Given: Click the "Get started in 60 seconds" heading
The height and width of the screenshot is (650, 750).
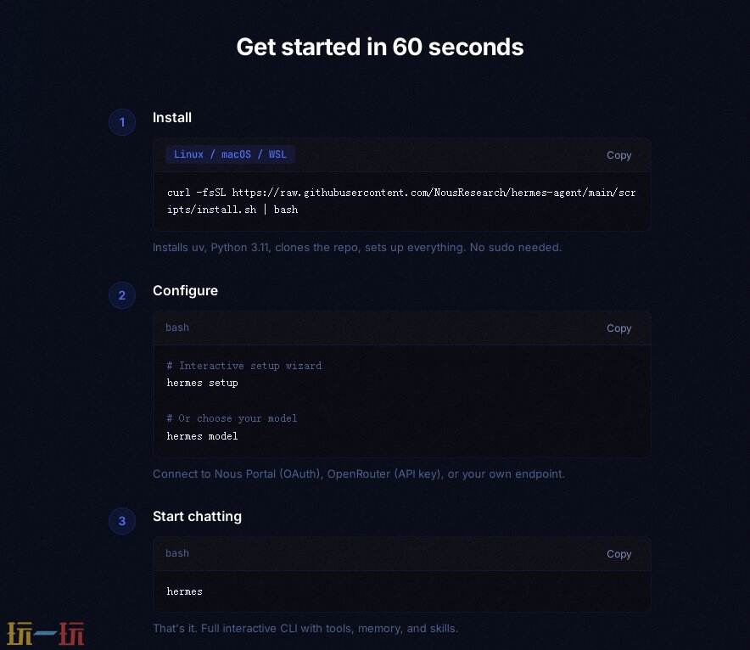Looking at the screenshot, I should (x=379, y=47).
